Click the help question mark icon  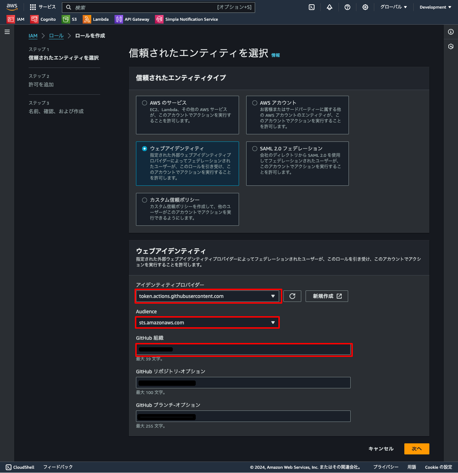click(x=347, y=7)
